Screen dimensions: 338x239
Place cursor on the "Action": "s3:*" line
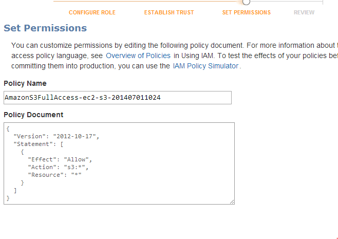point(58,167)
